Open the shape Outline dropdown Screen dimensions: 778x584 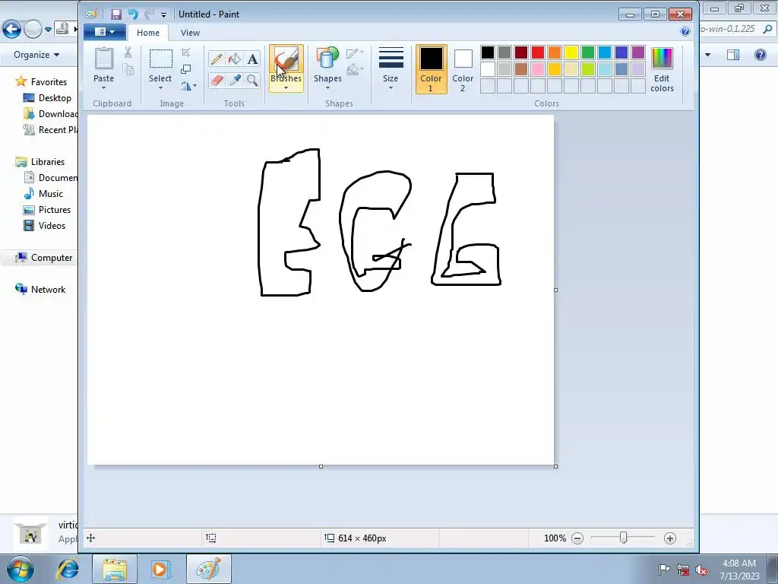(355, 52)
